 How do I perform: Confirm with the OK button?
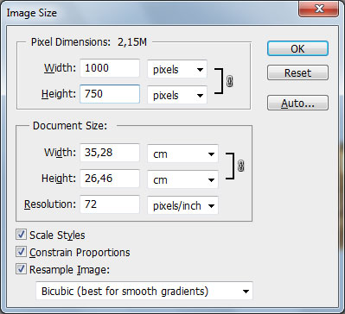coord(297,48)
